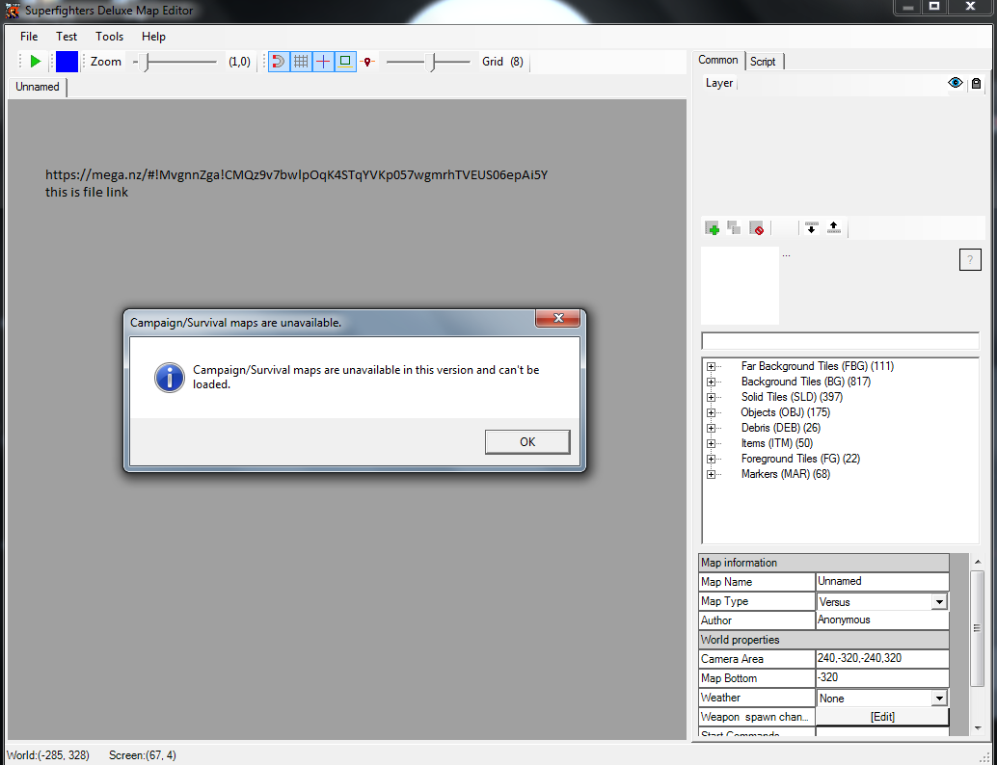This screenshot has height=765, width=997.
Task: Open the Map Type dropdown
Action: (x=938, y=602)
